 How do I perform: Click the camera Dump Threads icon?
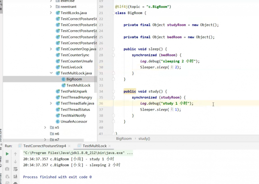pyautogui.click(x=7, y=169)
